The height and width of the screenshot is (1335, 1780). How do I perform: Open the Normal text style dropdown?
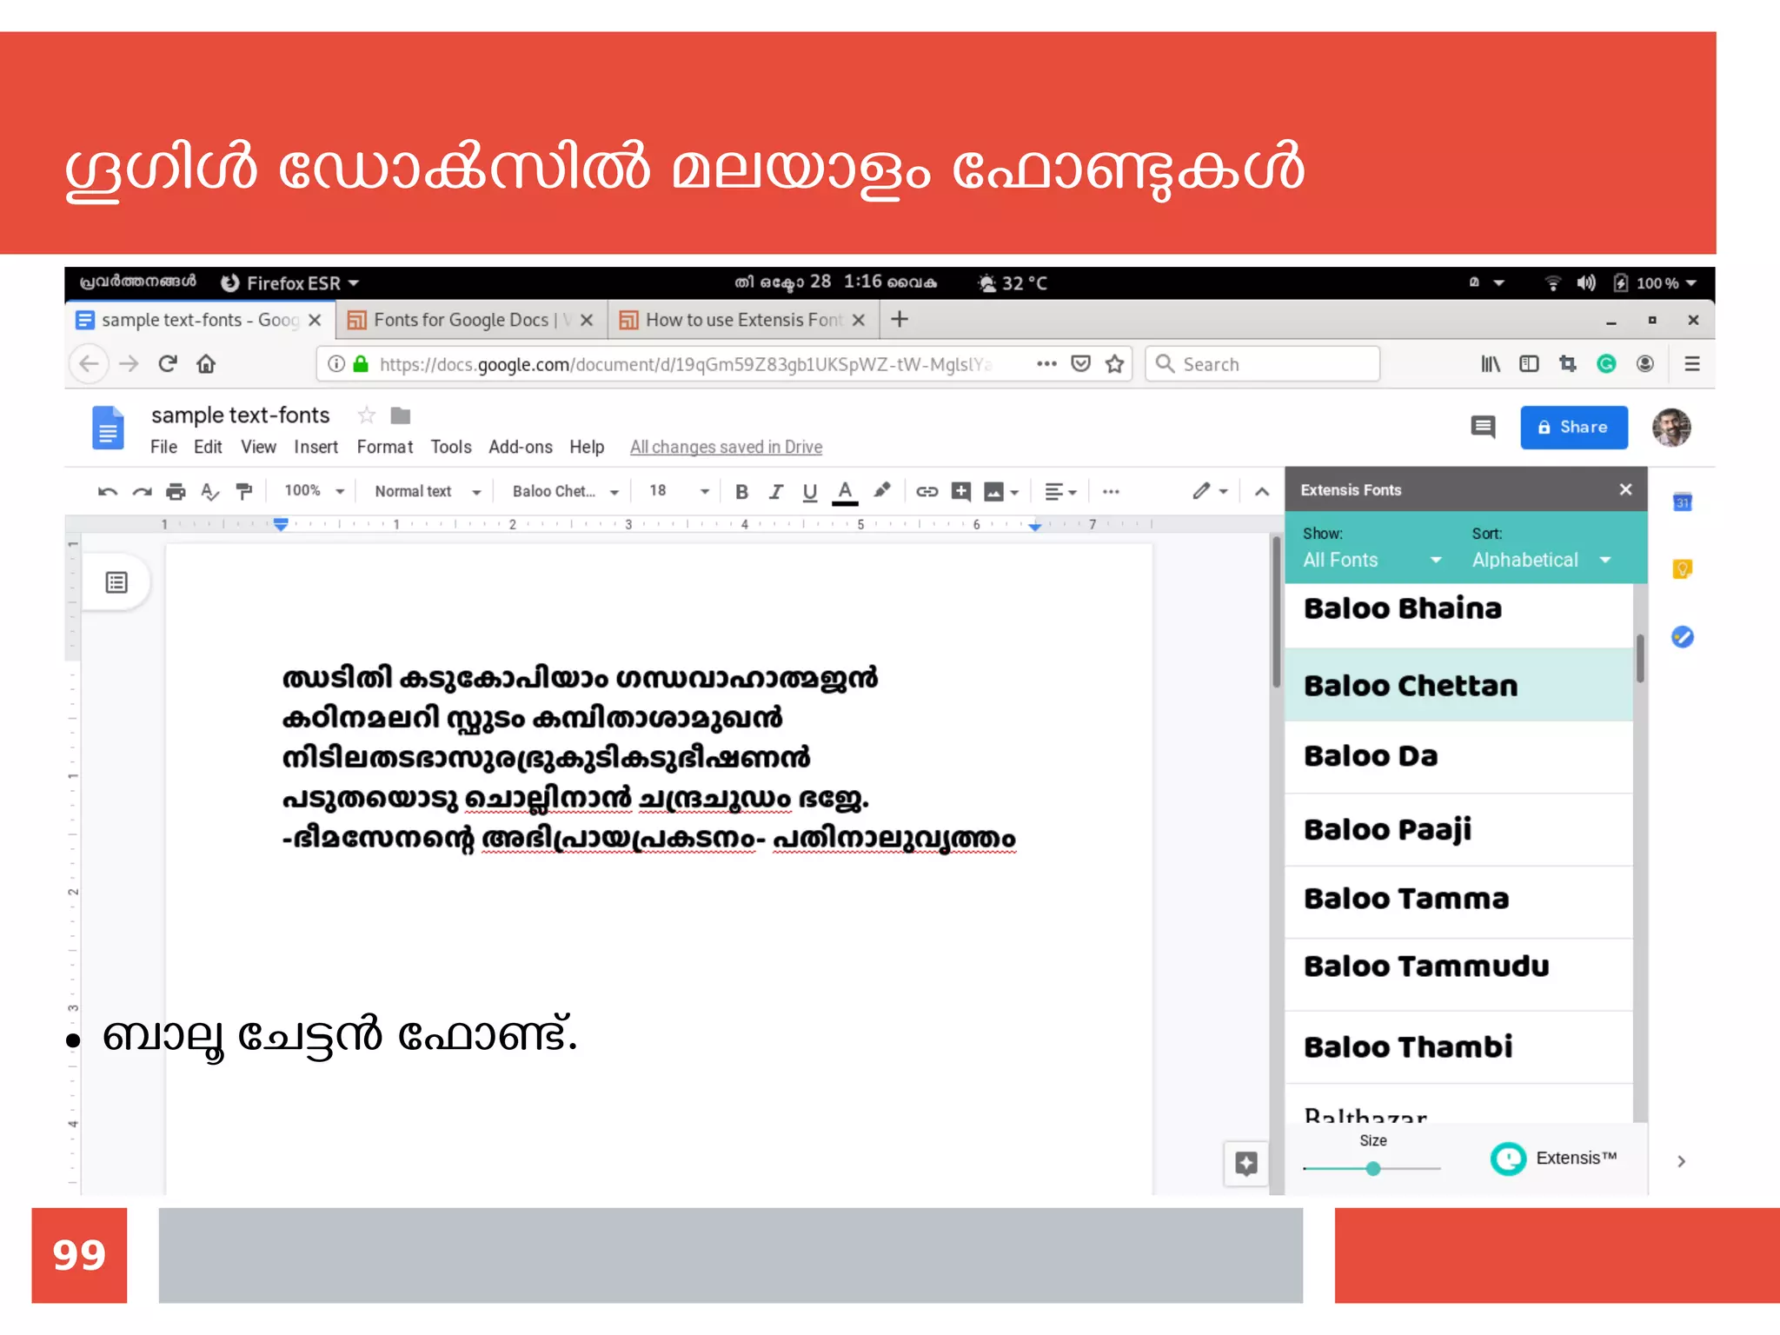(x=428, y=492)
